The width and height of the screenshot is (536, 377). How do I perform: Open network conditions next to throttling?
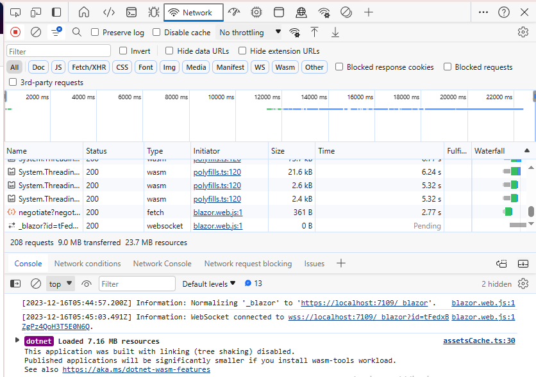click(x=294, y=33)
